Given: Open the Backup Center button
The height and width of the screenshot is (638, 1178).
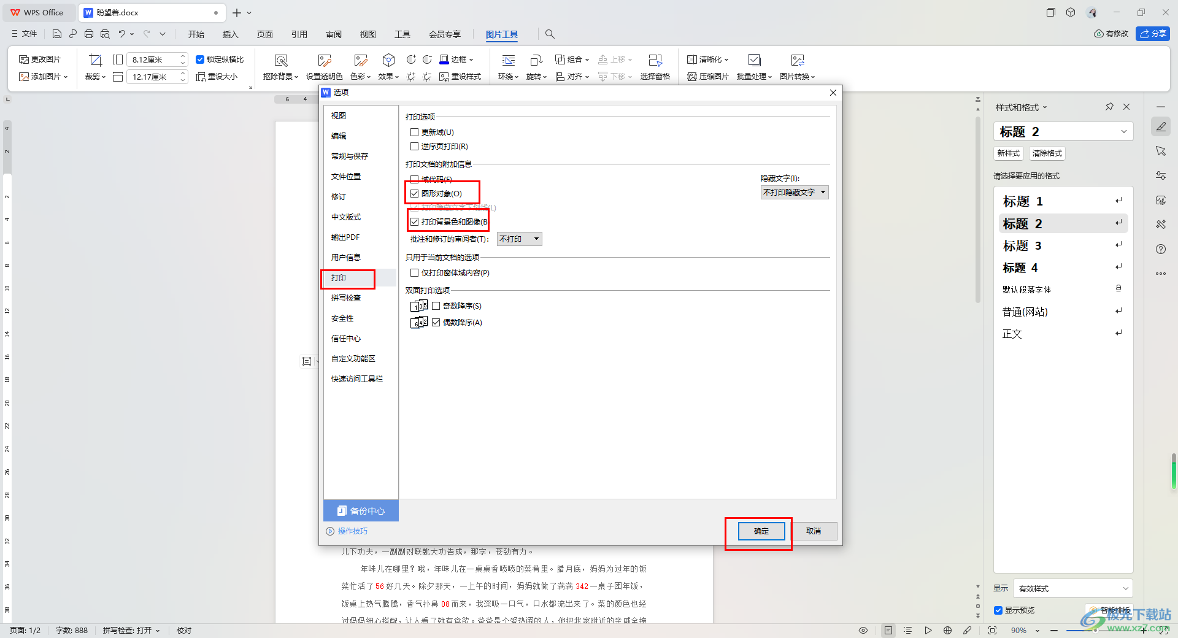Looking at the screenshot, I should [x=361, y=511].
